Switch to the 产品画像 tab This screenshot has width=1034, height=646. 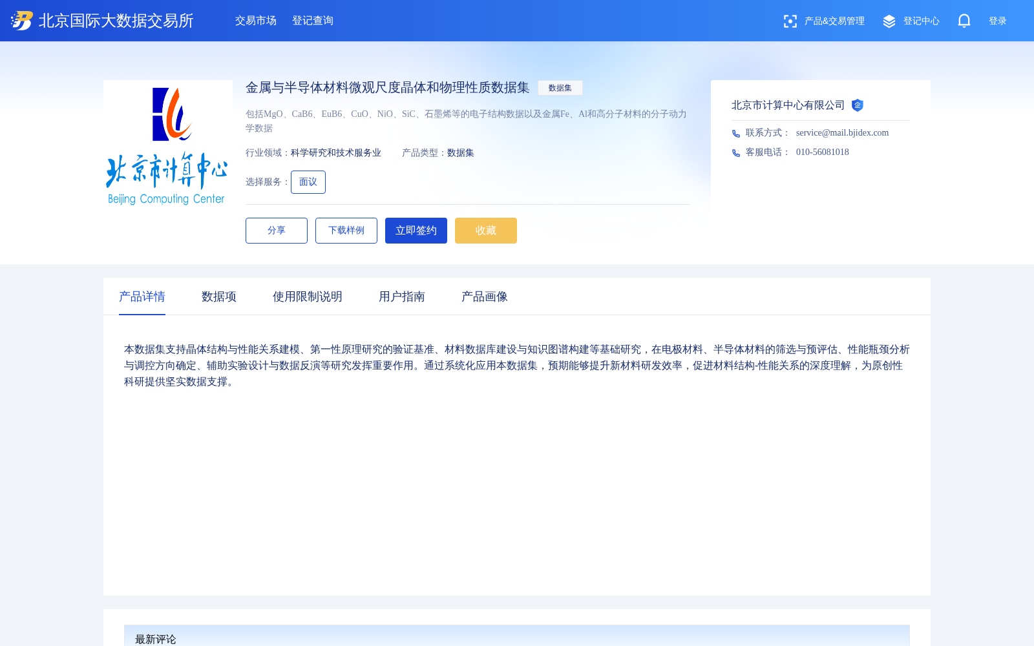point(485,297)
